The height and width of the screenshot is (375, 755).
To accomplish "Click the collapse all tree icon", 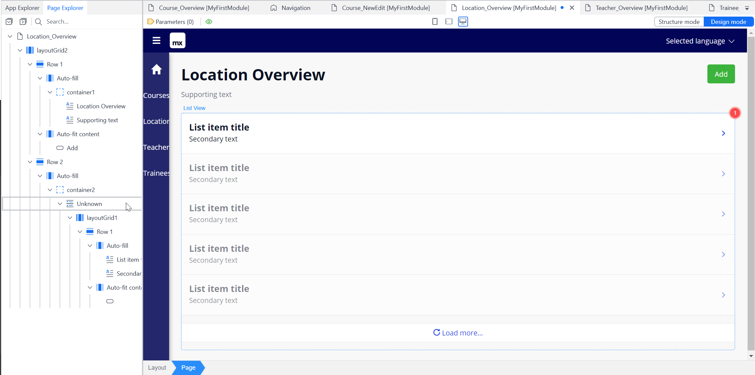I will pyautogui.click(x=23, y=22).
